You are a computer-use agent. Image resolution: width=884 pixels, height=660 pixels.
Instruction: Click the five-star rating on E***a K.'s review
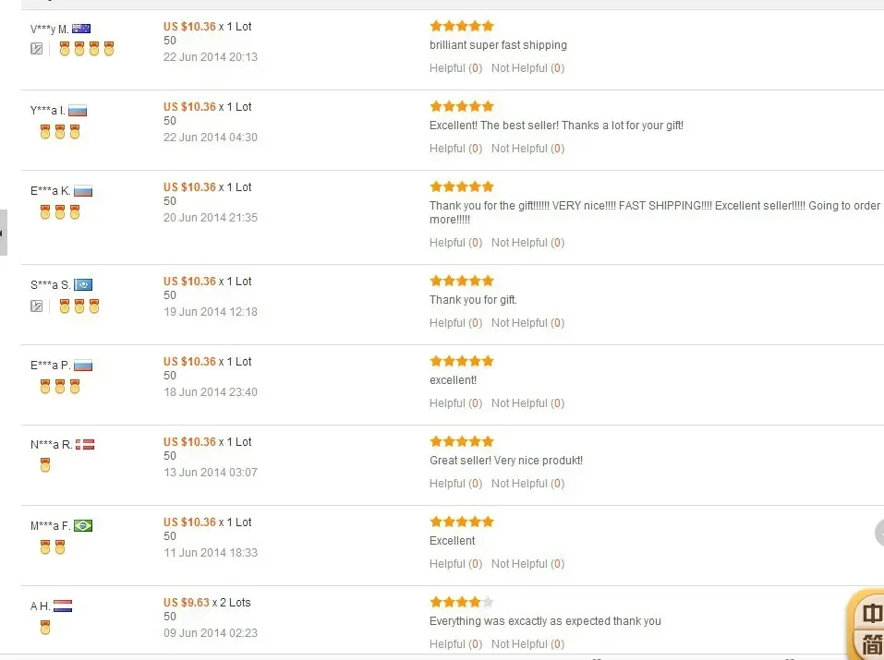pos(462,186)
